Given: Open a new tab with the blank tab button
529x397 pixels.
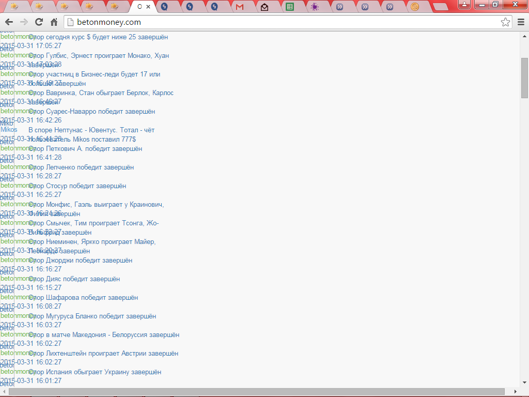Looking at the screenshot, I should pos(440,7).
